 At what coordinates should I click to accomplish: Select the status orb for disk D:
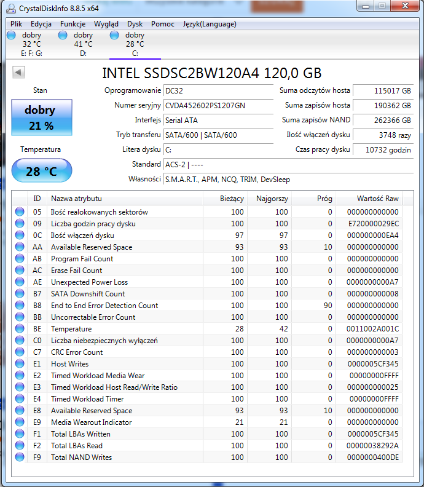63,35
